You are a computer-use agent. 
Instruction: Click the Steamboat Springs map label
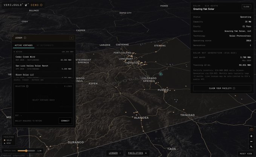click(x=83, y=61)
